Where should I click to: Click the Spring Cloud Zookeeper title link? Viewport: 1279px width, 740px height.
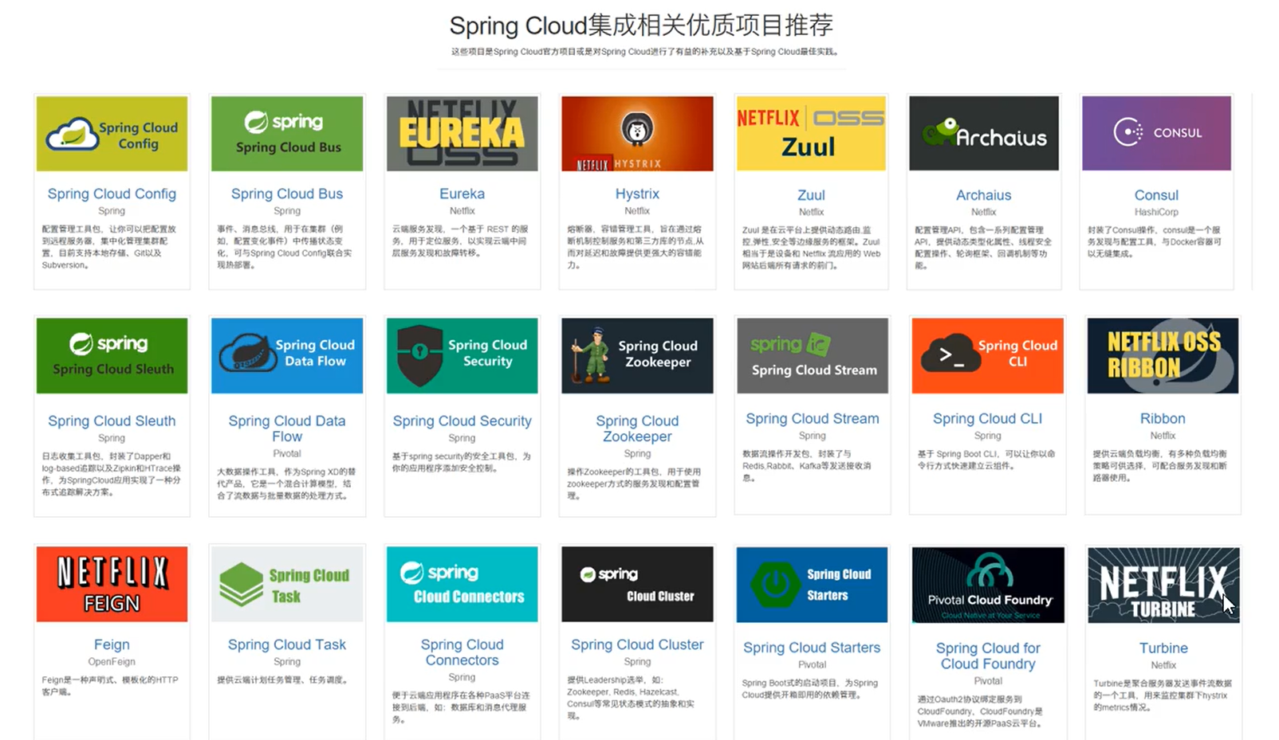coord(637,429)
